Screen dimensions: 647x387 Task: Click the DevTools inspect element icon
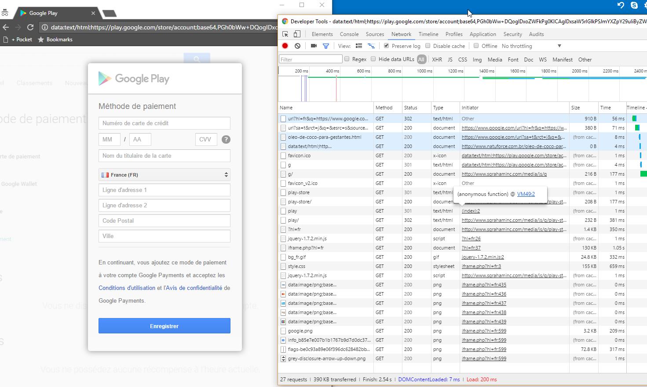[285, 34]
